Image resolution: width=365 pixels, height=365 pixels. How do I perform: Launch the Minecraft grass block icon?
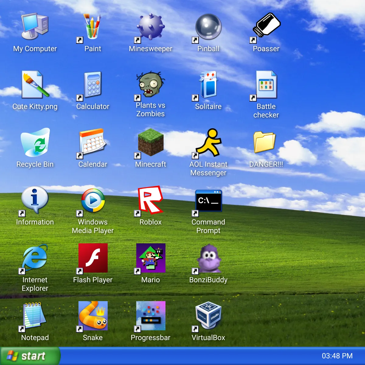[x=151, y=142]
